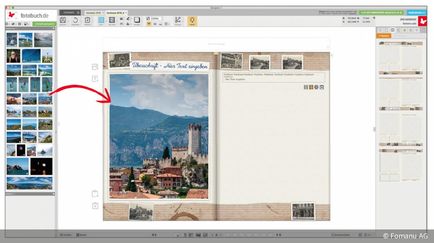Click the Sicherer Login link
The image size is (434, 243).
click(409, 23)
